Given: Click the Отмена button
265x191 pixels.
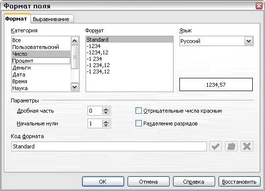Looking at the screenshot, I should pyautogui.click(x=148, y=182).
